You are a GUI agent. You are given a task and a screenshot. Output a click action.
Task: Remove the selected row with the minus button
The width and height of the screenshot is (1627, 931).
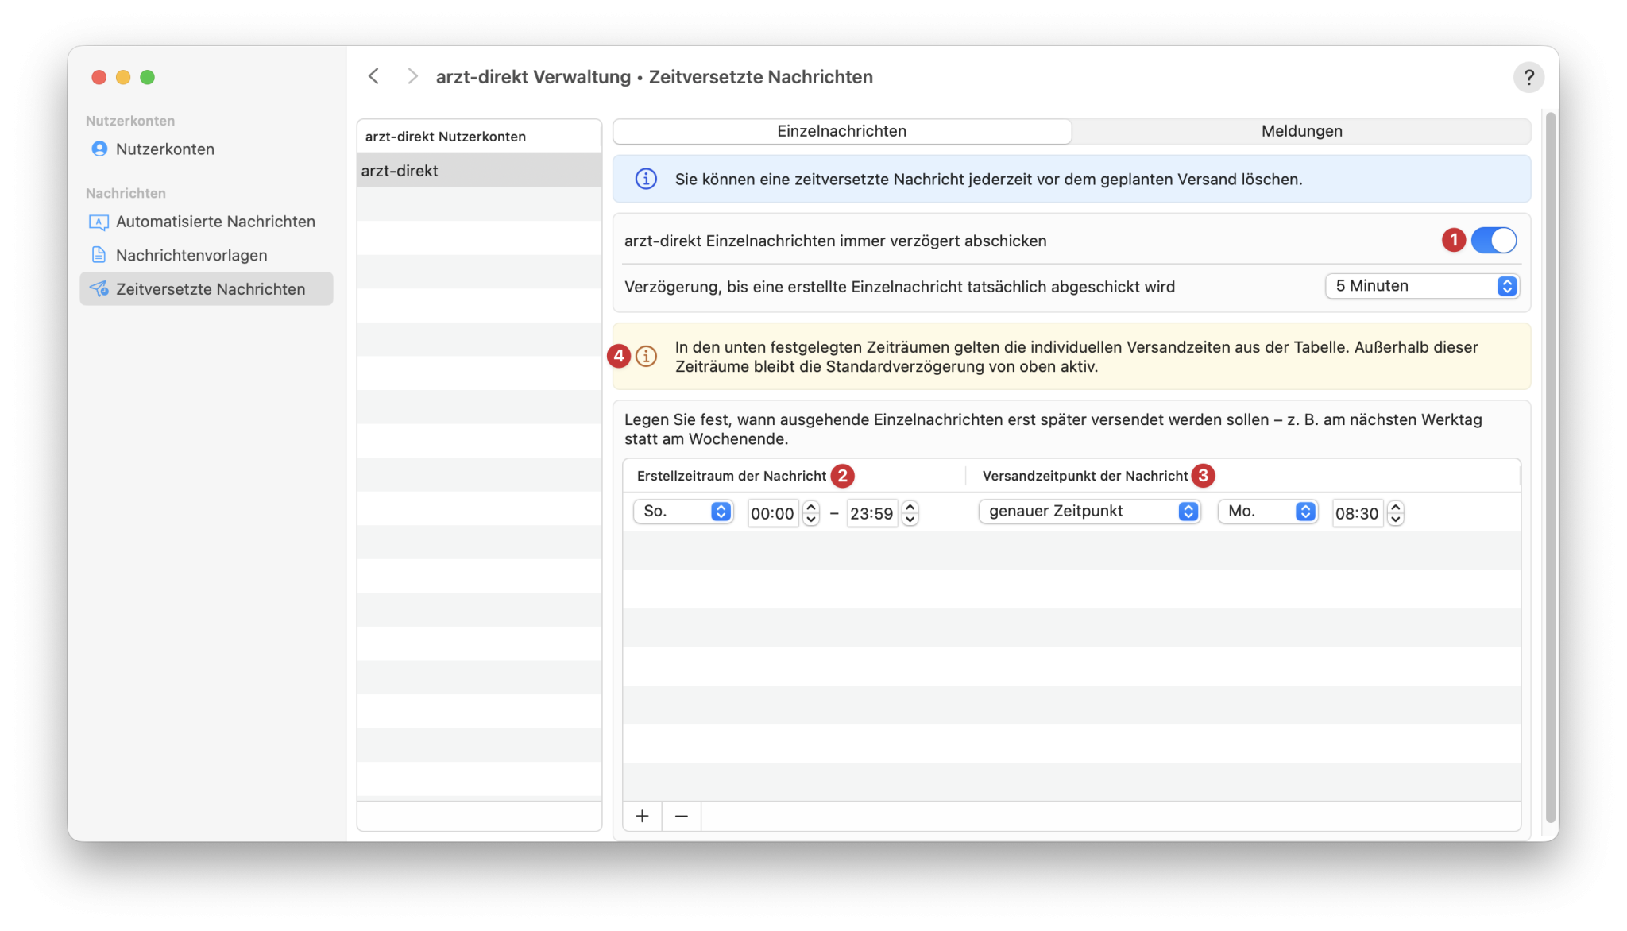682,816
